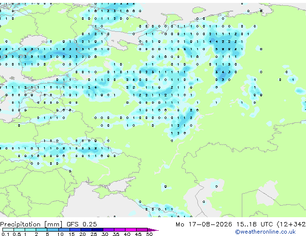Select the 'Precipitation [mm]' title text

coord(31,224)
